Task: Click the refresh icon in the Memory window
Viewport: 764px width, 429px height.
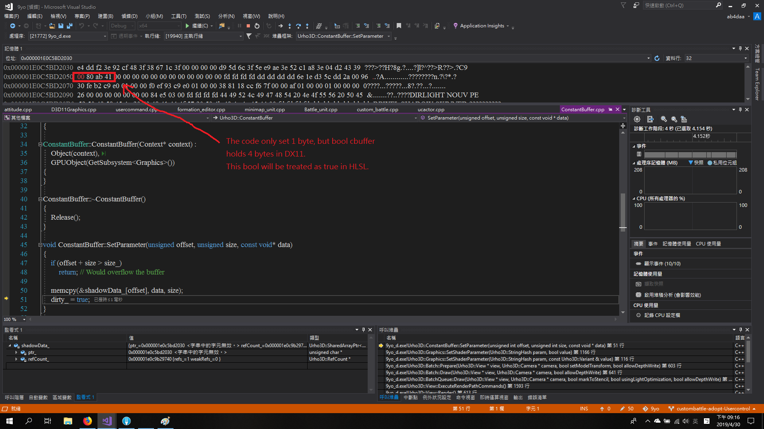Action: [657, 58]
